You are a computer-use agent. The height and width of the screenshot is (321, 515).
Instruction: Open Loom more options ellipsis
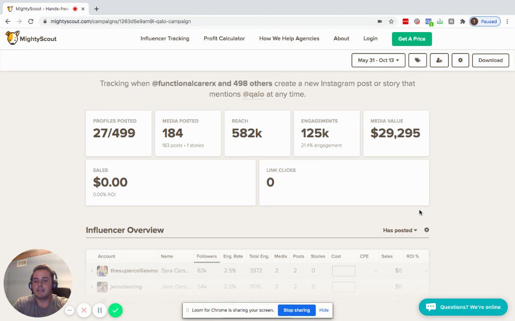(69, 310)
